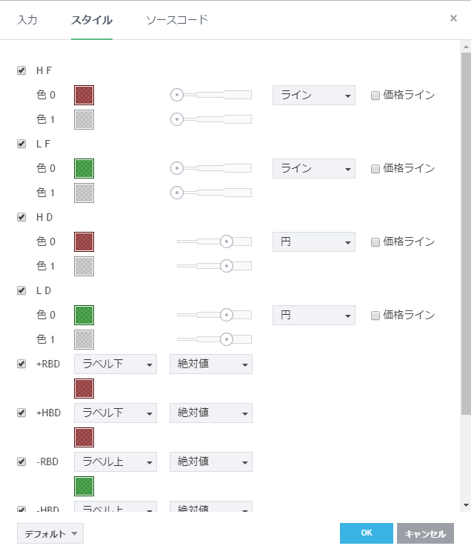Close the settings dialog with X
Image resolution: width=471 pixels, height=560 pixels.
click(x=453, y=19)
